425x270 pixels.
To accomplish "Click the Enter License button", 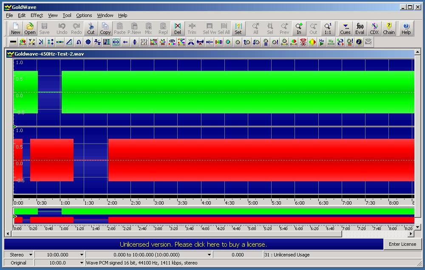I will (402, 244).
